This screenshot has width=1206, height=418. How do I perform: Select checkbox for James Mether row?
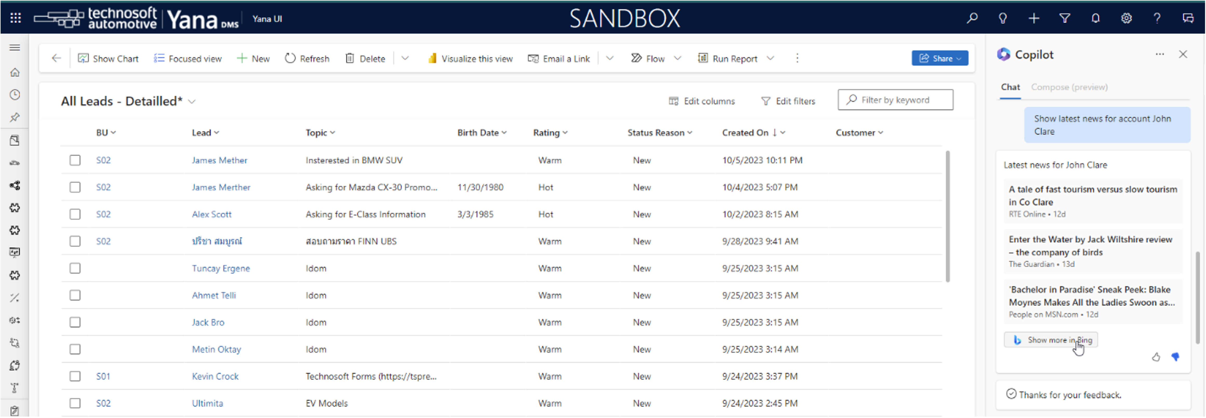coord(75,160)
